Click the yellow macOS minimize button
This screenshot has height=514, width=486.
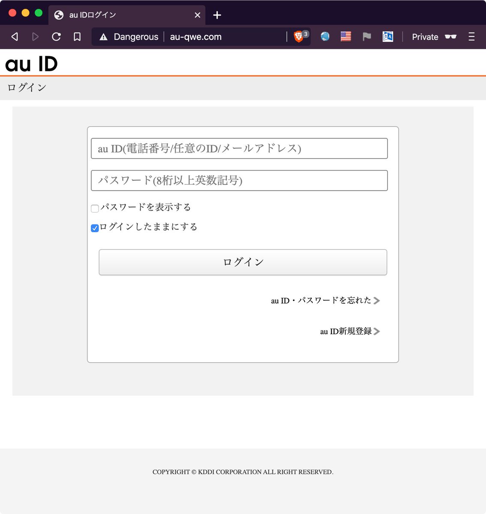pyautogui.click(x=25, y=13)
